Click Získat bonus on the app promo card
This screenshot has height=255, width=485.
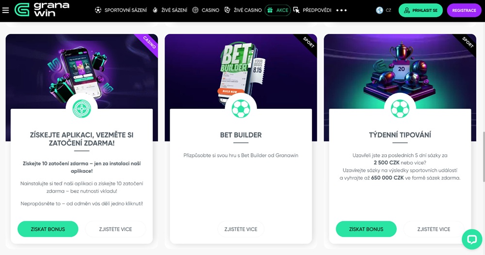(48, 229)
